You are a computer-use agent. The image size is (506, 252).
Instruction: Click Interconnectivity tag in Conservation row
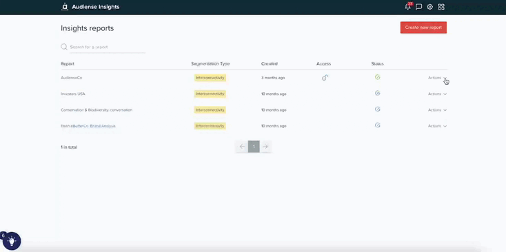[x=210, y=110]
